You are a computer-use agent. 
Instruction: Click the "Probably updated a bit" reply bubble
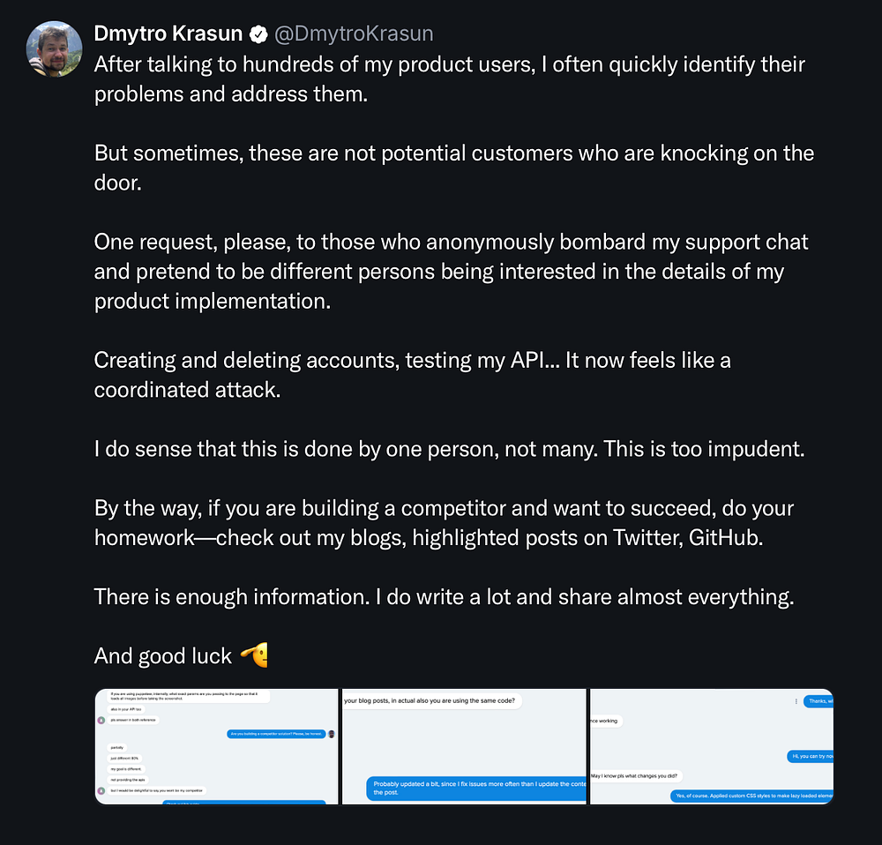click(478, 788)
